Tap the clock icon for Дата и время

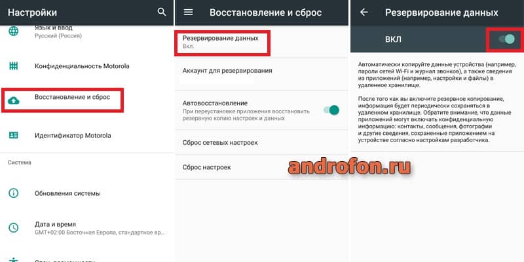(13, 228)
